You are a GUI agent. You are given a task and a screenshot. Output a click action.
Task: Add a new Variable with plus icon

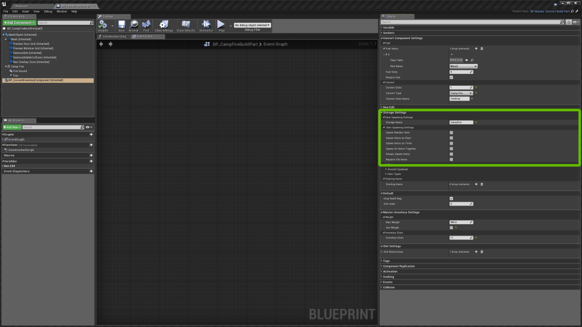[x=91, y=161]
